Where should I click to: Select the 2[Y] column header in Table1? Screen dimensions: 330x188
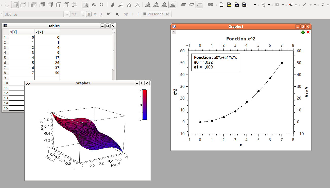47,32
